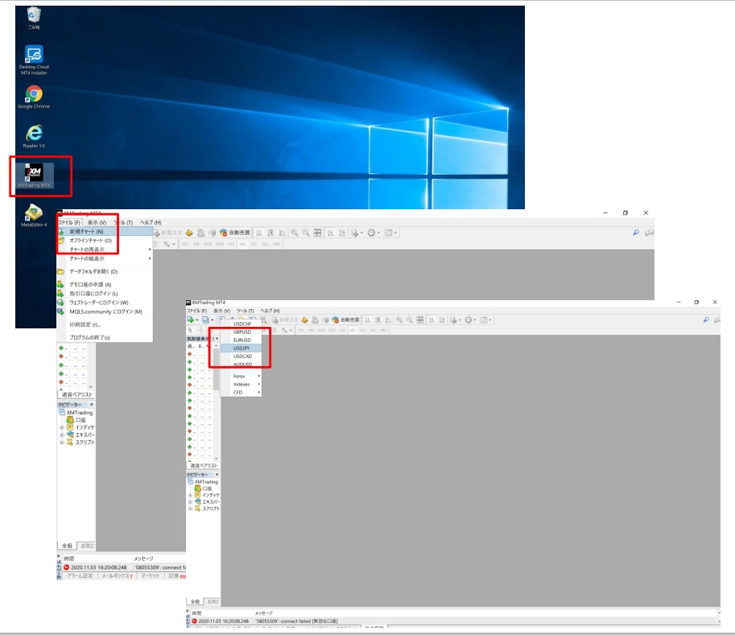Click the MetaQuotes gold book icon in the back MT4 toolbar
The image size is (735, 635).
(189, 233)
